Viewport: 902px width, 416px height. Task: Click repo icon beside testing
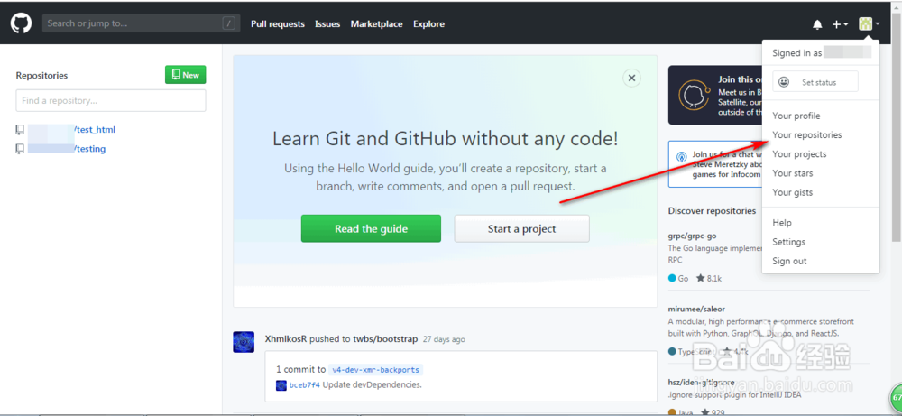click(20, 149)
